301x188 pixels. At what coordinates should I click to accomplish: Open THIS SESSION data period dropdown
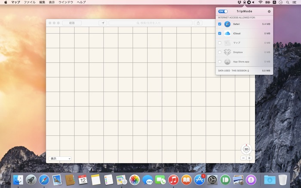pos(240,71)
